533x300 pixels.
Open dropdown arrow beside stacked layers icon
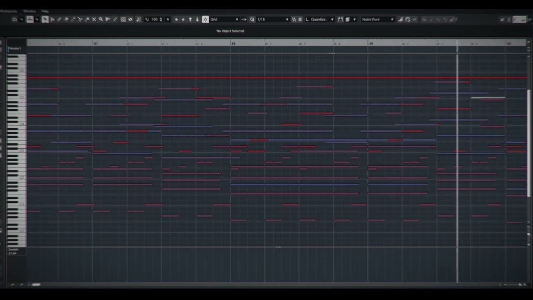(x=355, y=20)
